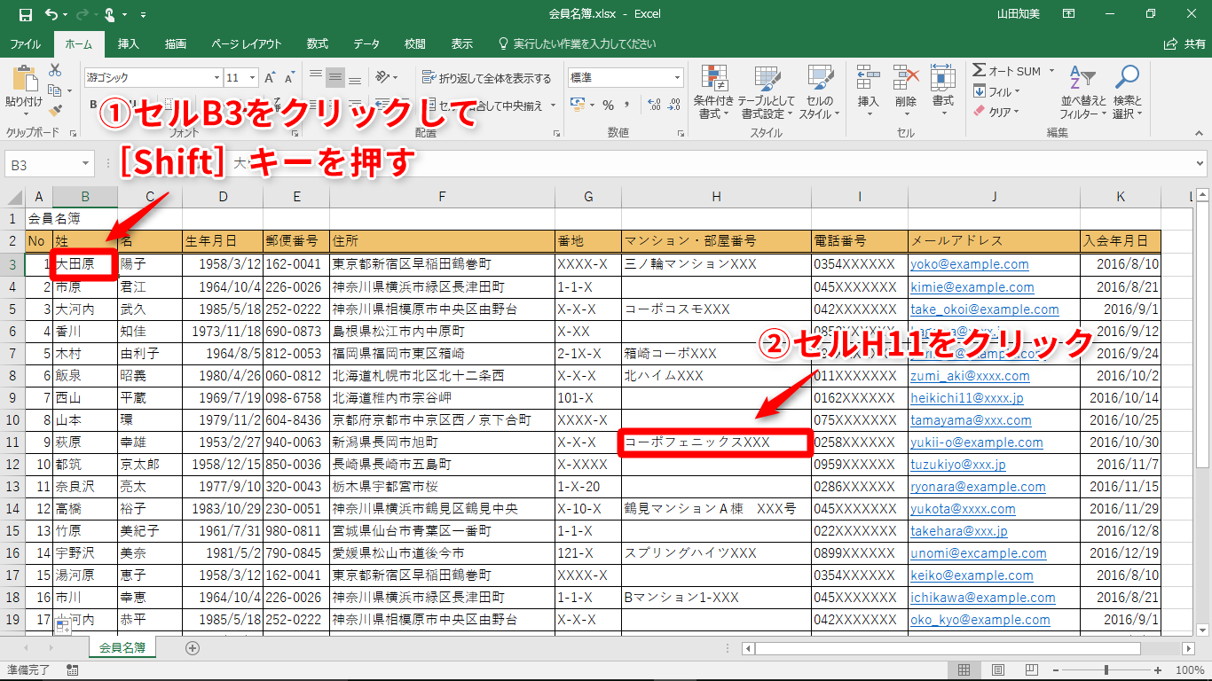Switch to the 挿入 tab
The image size is (1212, 681).
click(x=129, y=44)
